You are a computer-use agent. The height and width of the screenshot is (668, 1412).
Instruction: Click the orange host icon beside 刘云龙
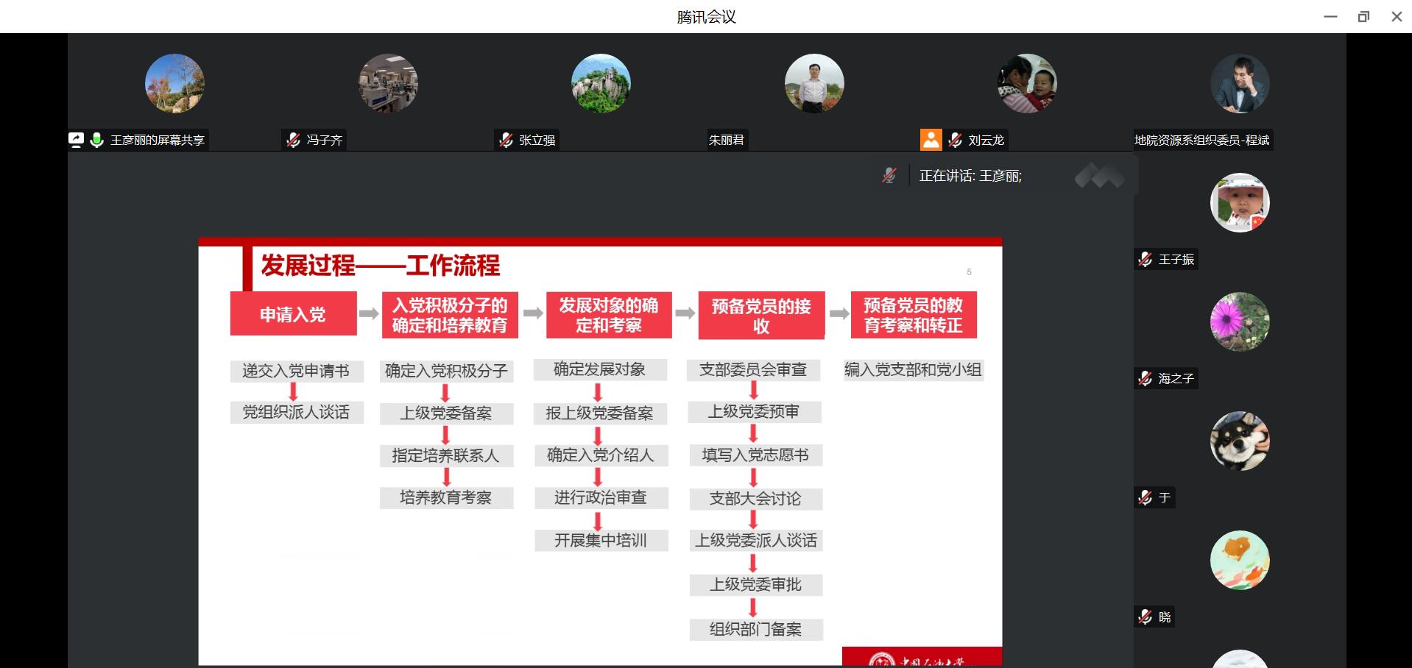931,140
